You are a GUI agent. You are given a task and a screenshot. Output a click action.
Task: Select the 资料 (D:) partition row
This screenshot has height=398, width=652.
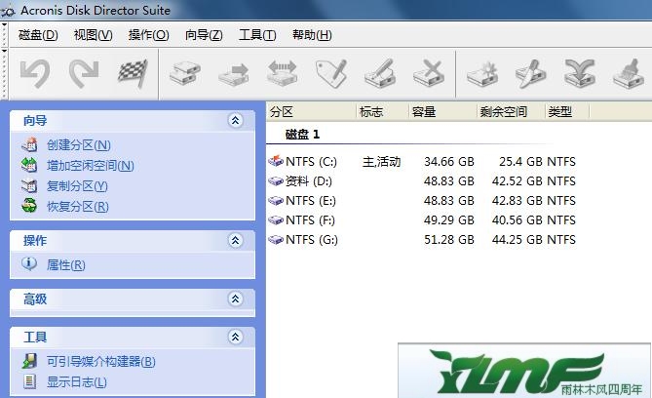click(x=422, y=180)
